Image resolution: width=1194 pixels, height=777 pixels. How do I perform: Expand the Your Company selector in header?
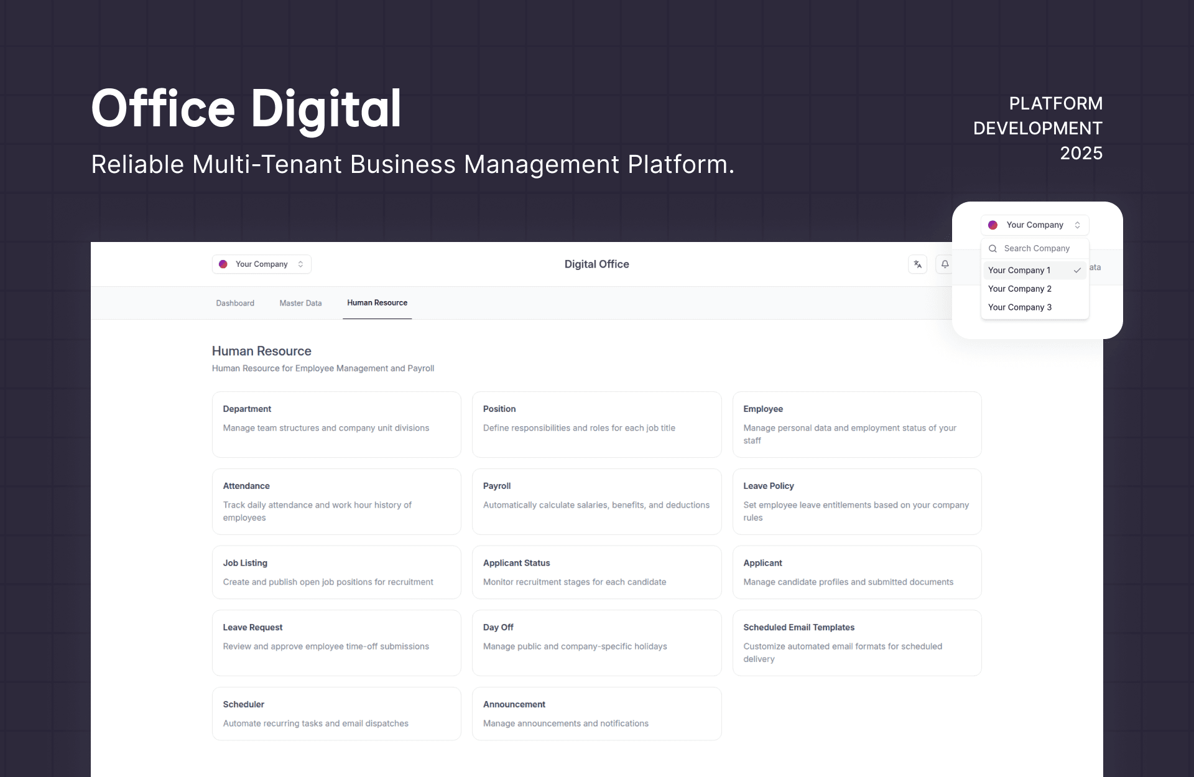tap(262, 264)
